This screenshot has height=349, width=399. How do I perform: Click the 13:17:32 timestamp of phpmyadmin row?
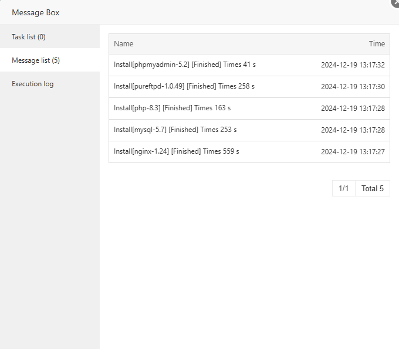(x=353, y=65)
